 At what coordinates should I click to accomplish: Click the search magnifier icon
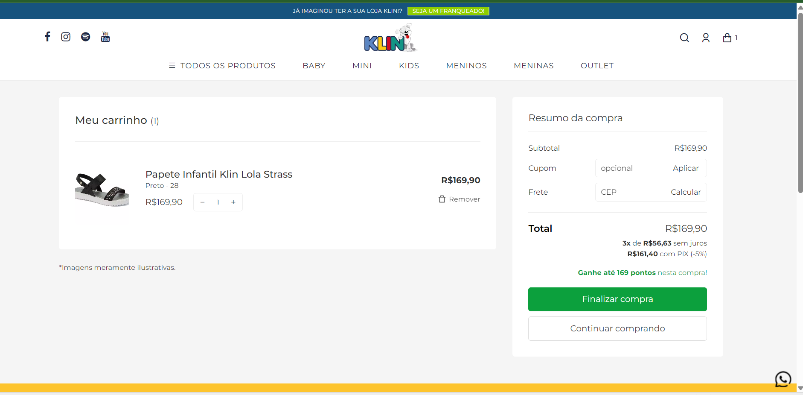coord(684,38)
